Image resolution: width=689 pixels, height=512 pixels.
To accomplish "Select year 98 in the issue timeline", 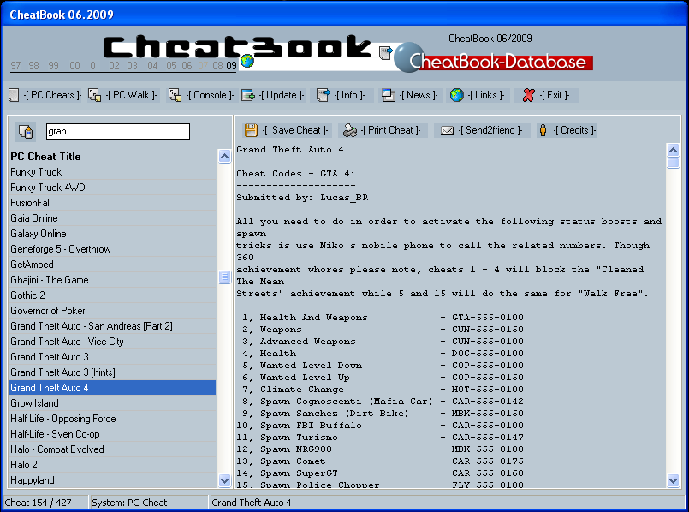I will [34, 66].
